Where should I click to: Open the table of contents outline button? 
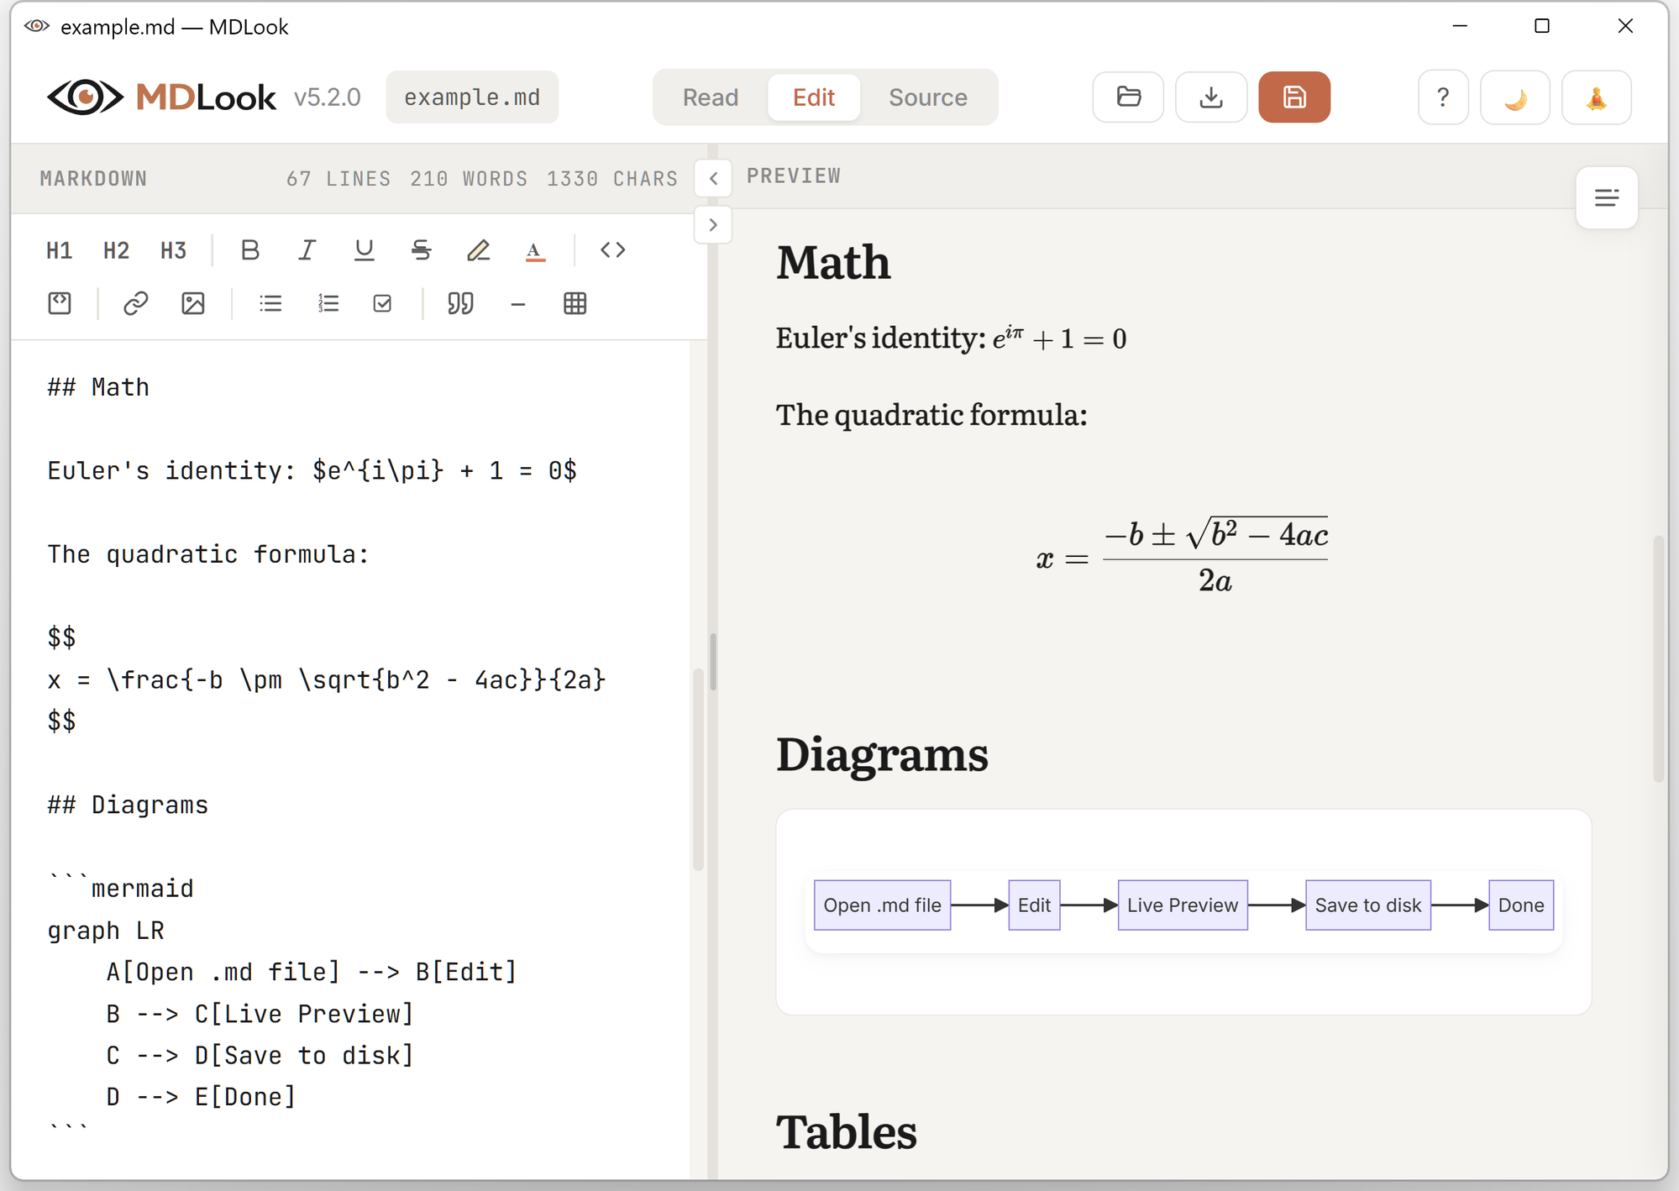(1606, 197)
